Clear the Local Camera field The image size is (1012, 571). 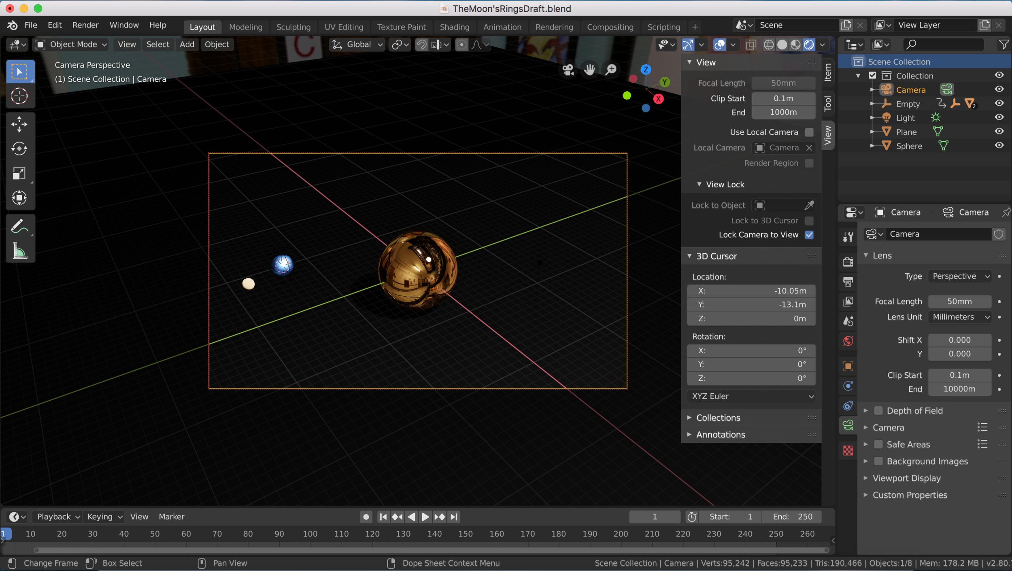coord(809,148)
